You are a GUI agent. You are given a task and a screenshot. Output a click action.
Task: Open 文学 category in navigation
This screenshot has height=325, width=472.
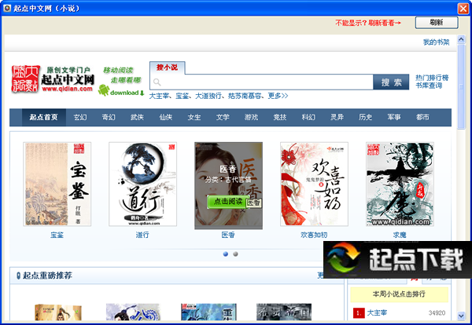223,117
